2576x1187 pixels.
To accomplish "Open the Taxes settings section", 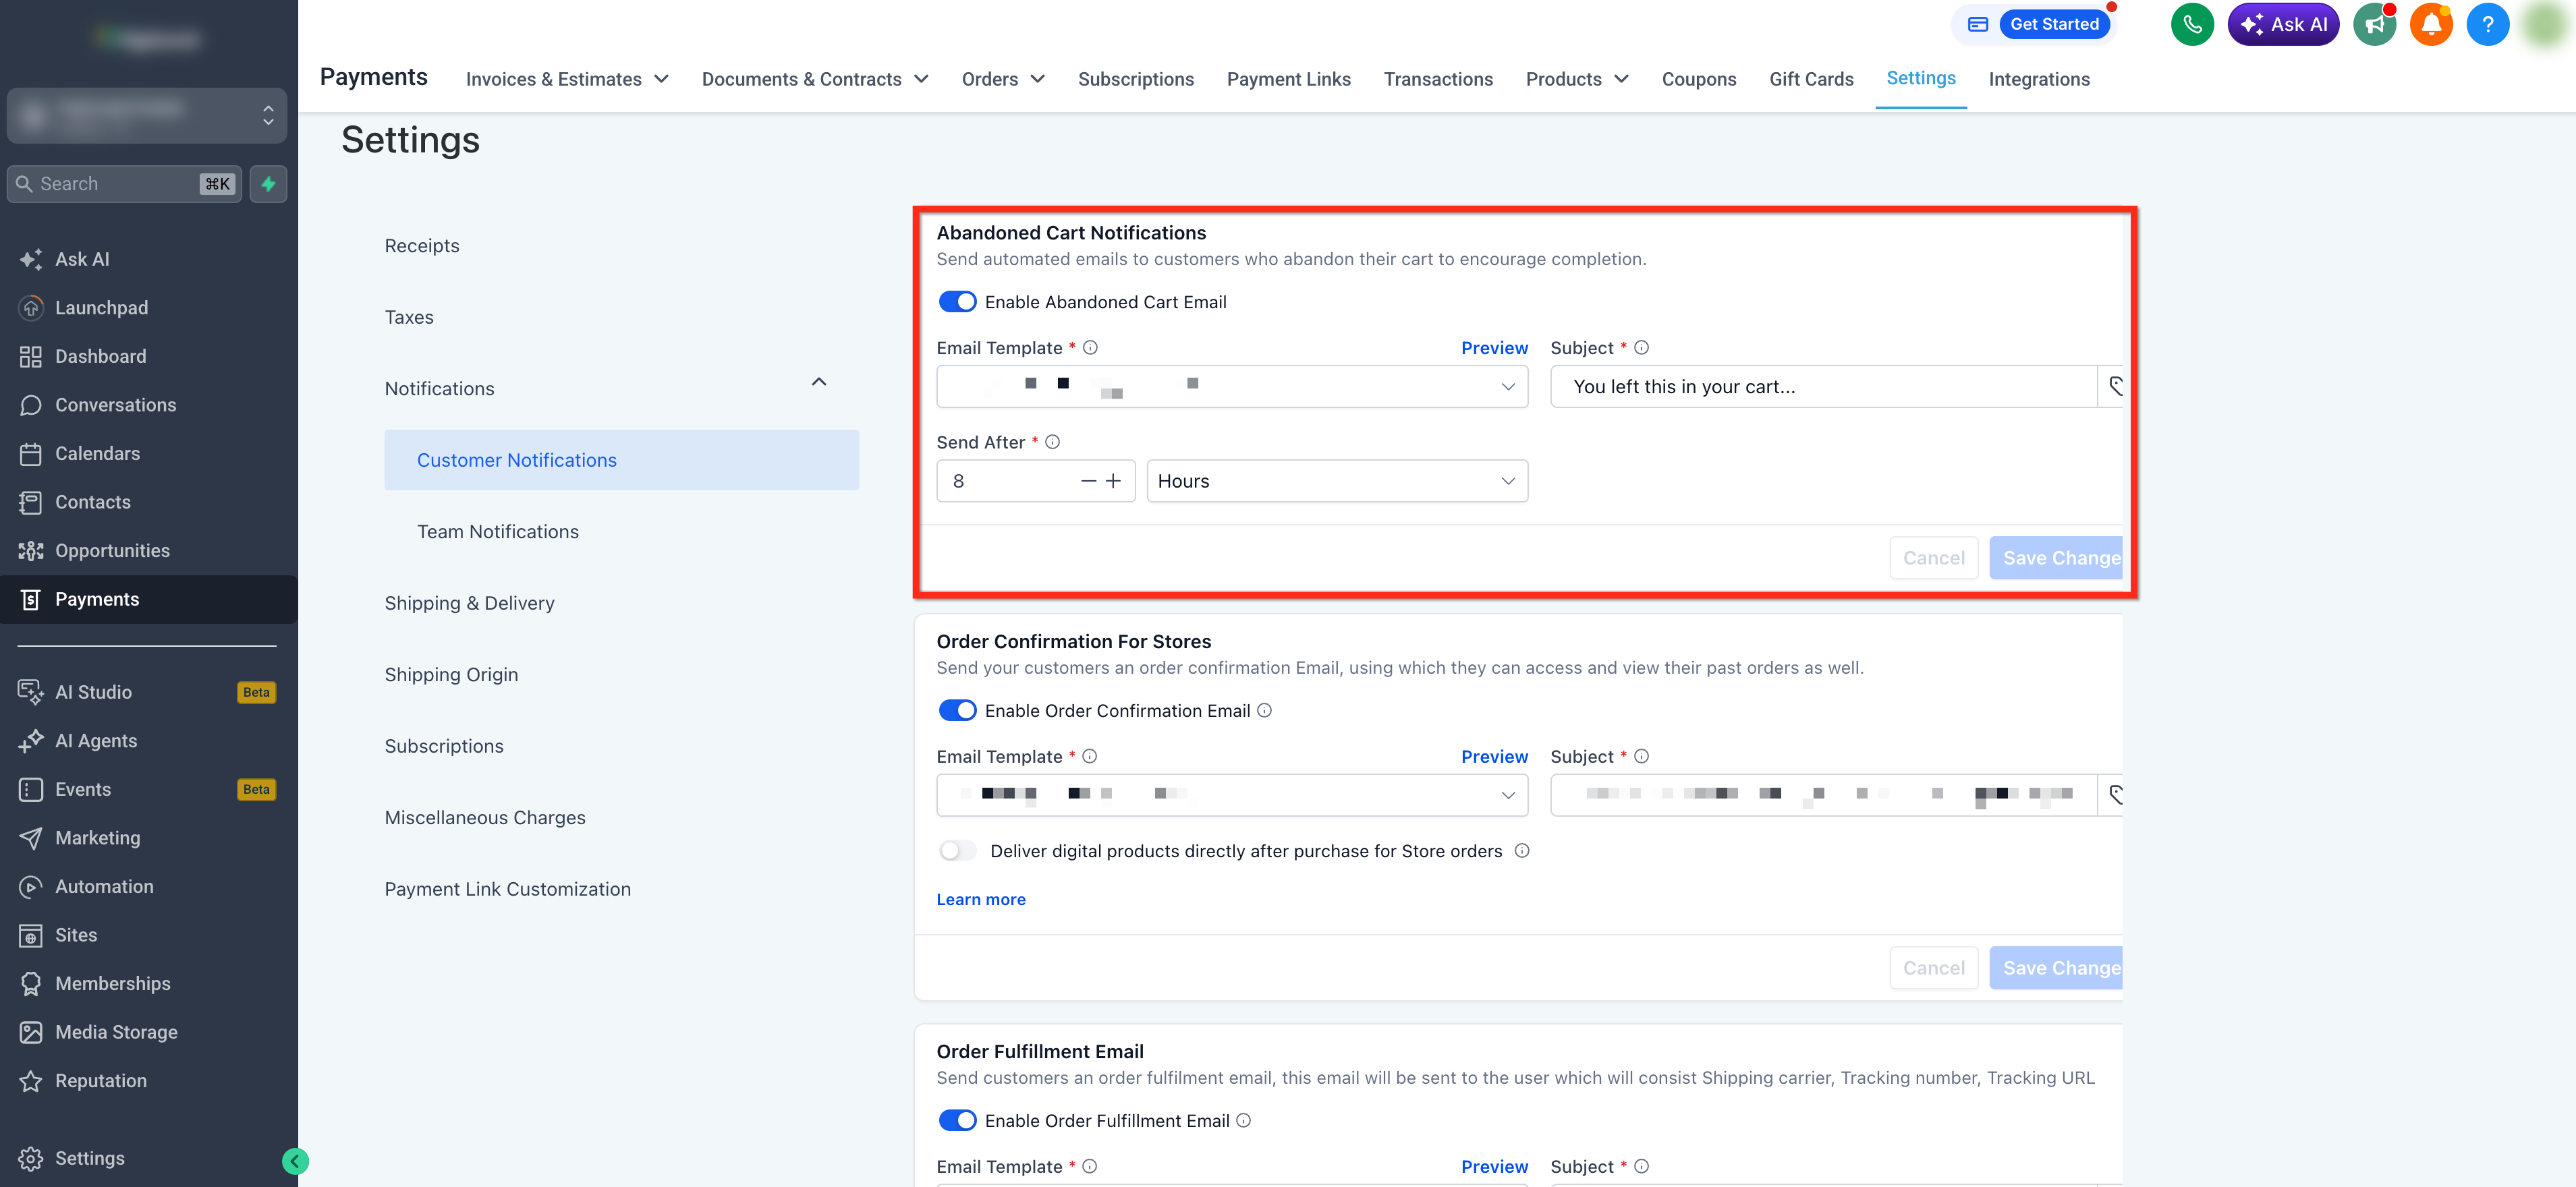I will coord(409,317).
